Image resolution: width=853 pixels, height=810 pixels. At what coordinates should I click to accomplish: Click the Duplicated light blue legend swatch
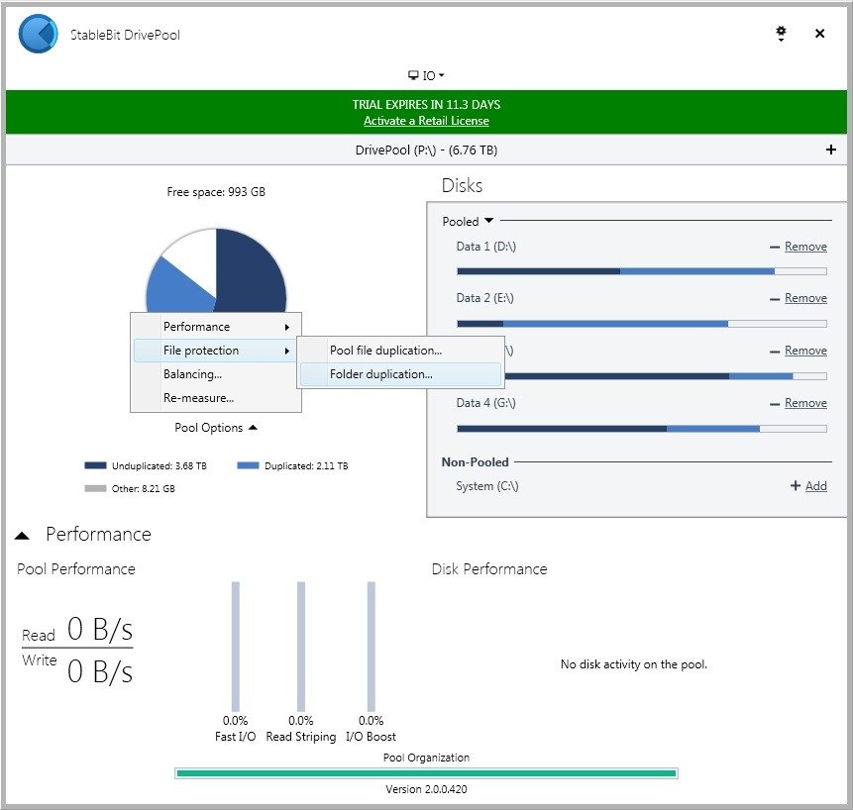pyautogui.click(x=248, y=465)
